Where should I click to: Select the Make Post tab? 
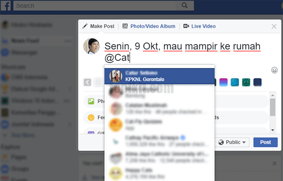(x=99, y=26)
